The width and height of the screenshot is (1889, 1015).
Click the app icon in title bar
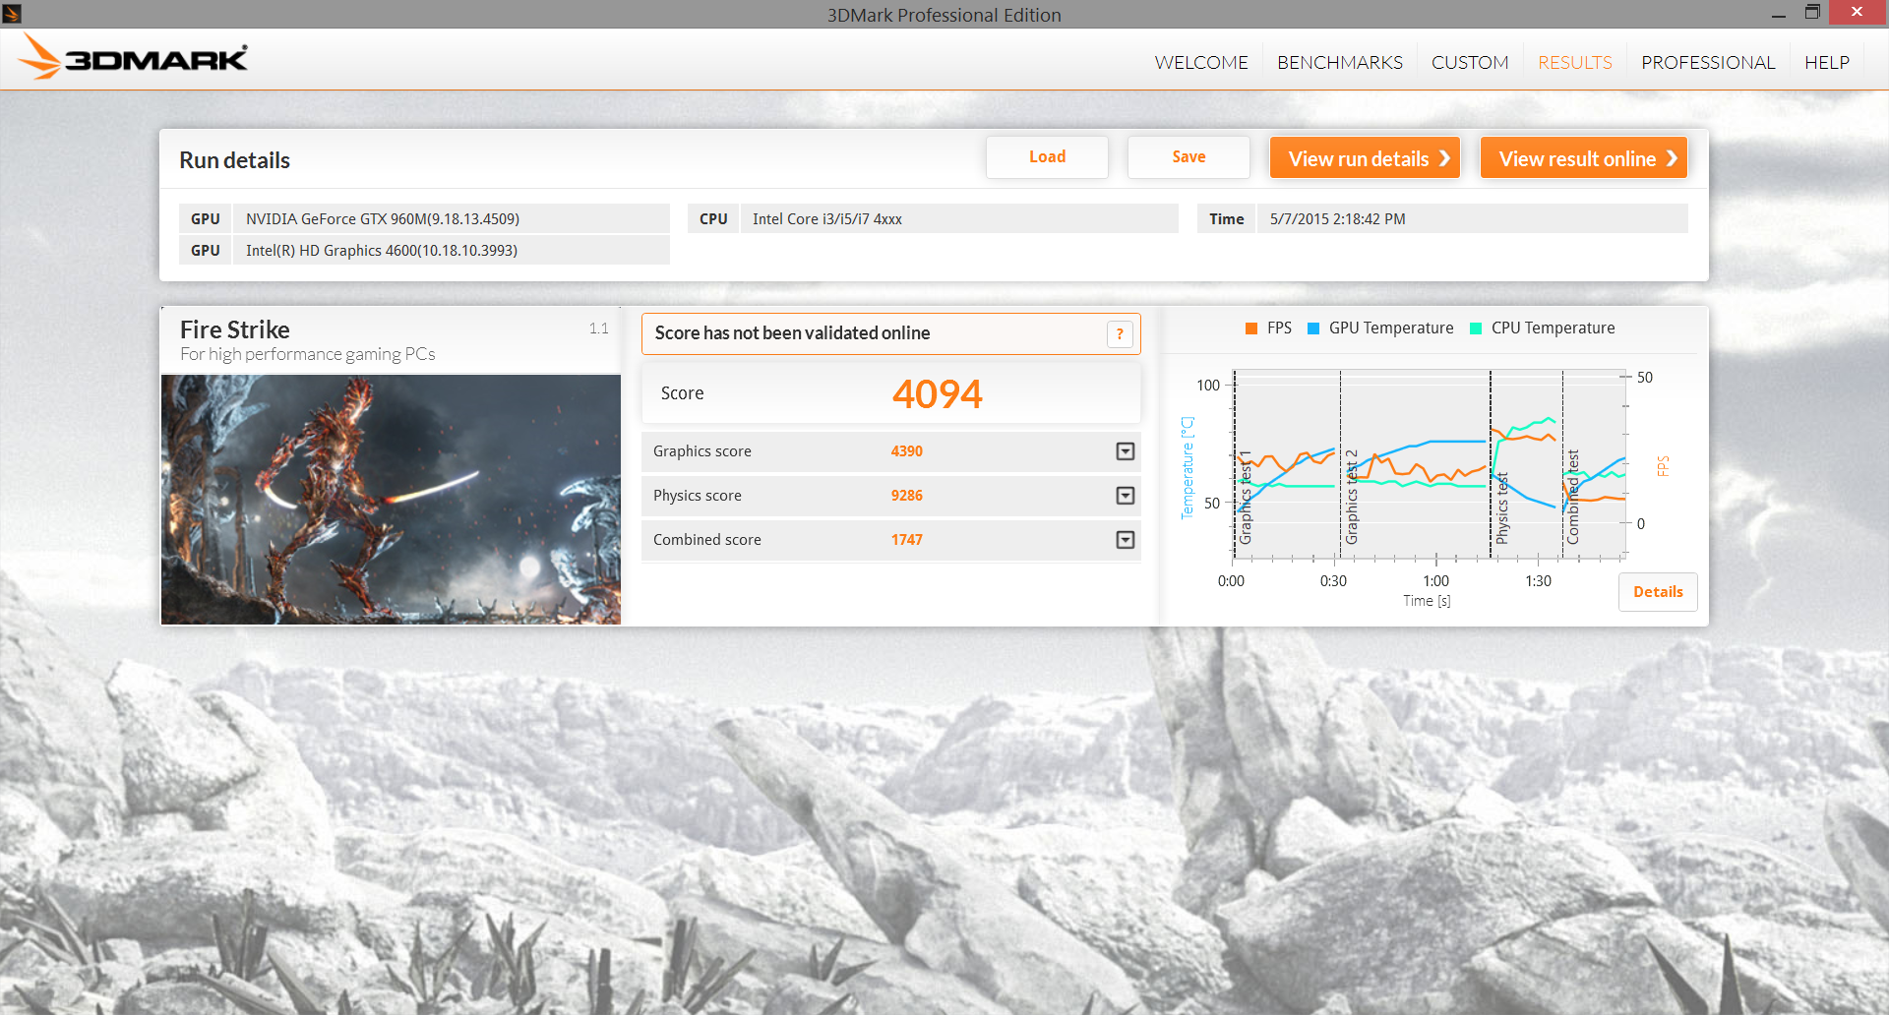coord(12,13)
